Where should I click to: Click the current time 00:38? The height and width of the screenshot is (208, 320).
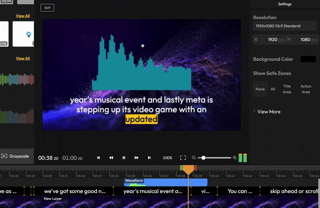click(48, 158)
